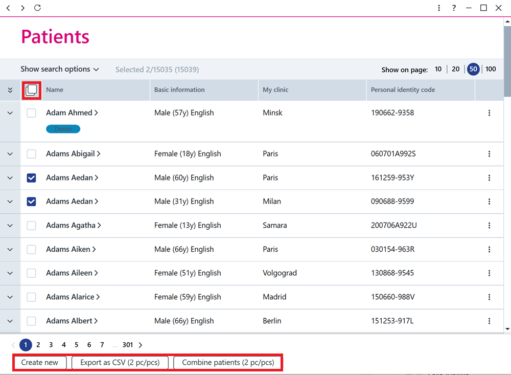Expand Show search options dropdown
The image size is (511, 375).
60,69
